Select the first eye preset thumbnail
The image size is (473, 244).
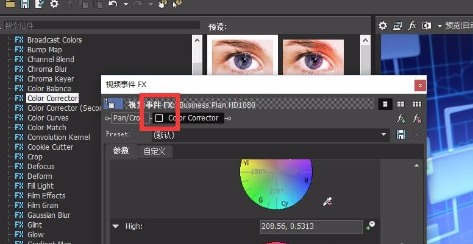(243, 55)
